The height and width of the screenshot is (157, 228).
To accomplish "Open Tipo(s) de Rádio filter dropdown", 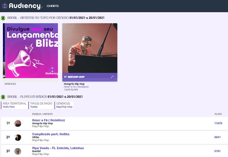I will point(41,105).
